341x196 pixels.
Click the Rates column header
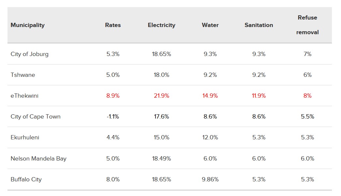click(x=113, y=25)
